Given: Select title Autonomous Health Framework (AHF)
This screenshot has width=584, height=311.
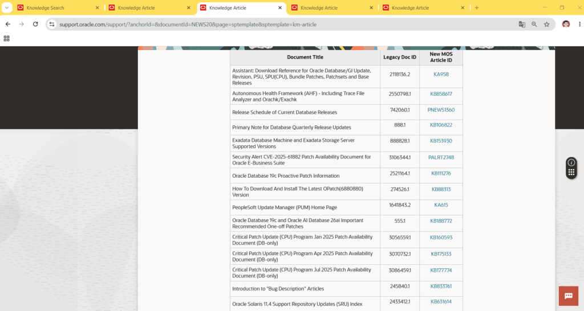Looking at the screenshot, I should (x=298, y=96).
